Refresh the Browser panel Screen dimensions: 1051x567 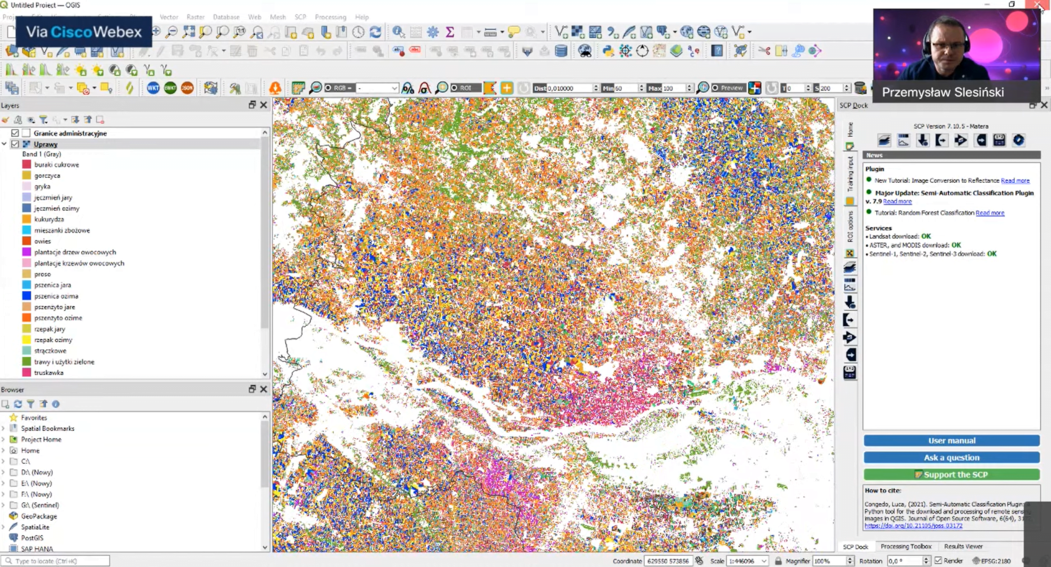pyautogui.click(x=18, y=404)
